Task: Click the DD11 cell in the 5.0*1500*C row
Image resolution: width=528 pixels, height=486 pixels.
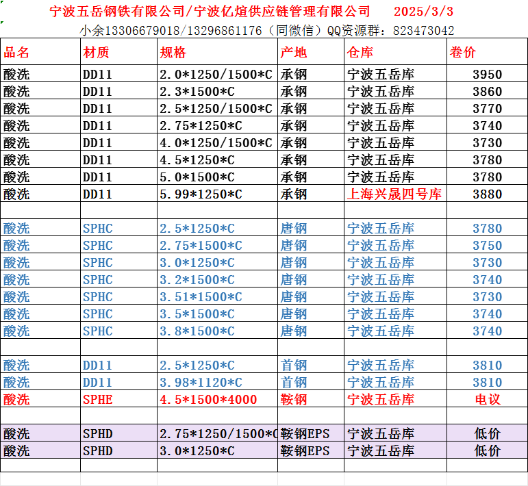Action: coord(119,177)
